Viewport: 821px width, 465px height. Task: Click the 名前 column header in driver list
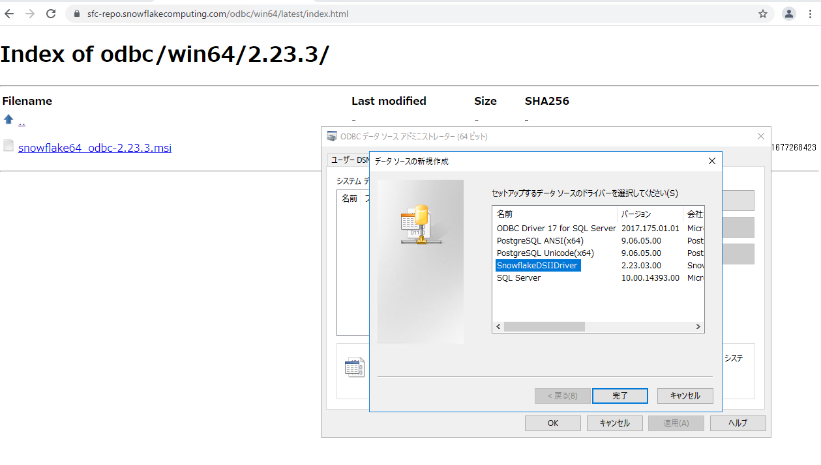(555, 214)
